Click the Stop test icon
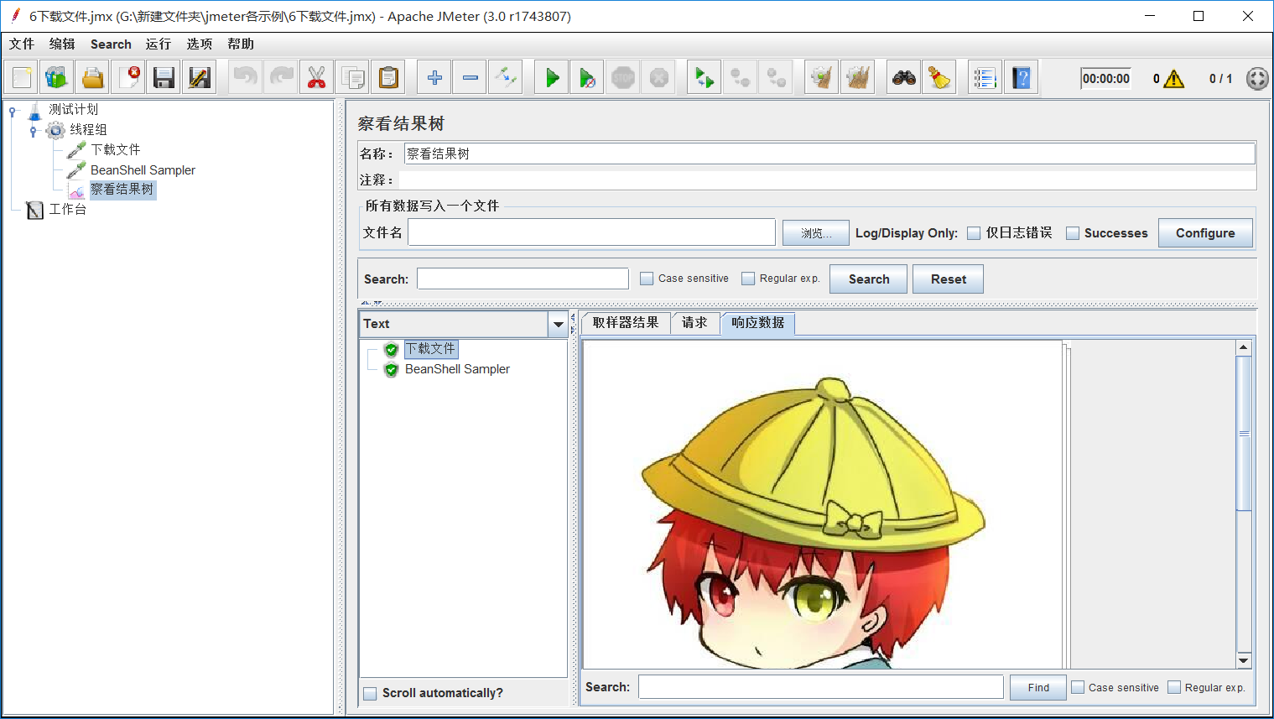Viewport: 1274px width, 719px height. coord(623,78)
